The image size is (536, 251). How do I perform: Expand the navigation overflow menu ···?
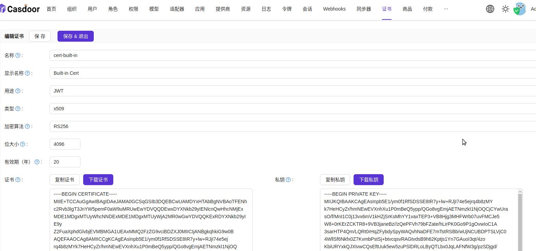coord(446,9)
